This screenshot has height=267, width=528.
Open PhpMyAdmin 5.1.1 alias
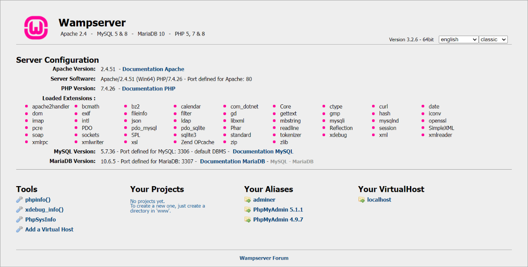pyautogui.click(x=278, y=210)
